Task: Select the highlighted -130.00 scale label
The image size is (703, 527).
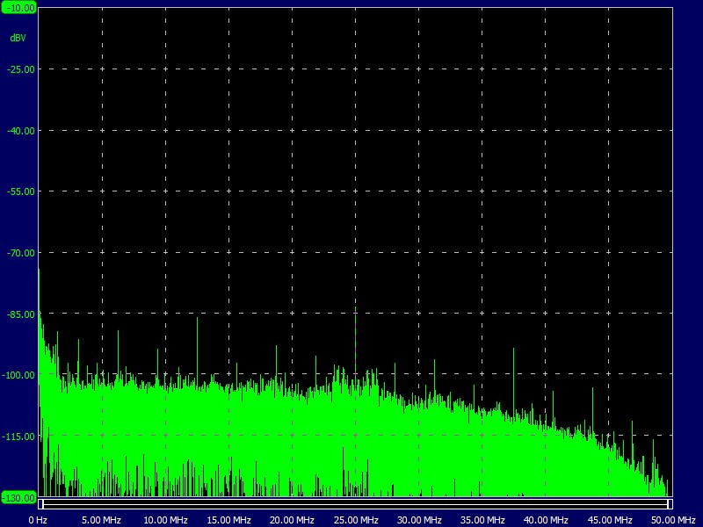Action: click(19, 496)
